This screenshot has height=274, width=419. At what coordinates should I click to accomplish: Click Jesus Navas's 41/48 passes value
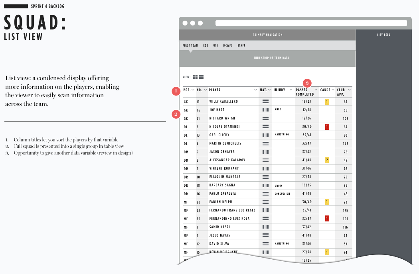[307, 235]
